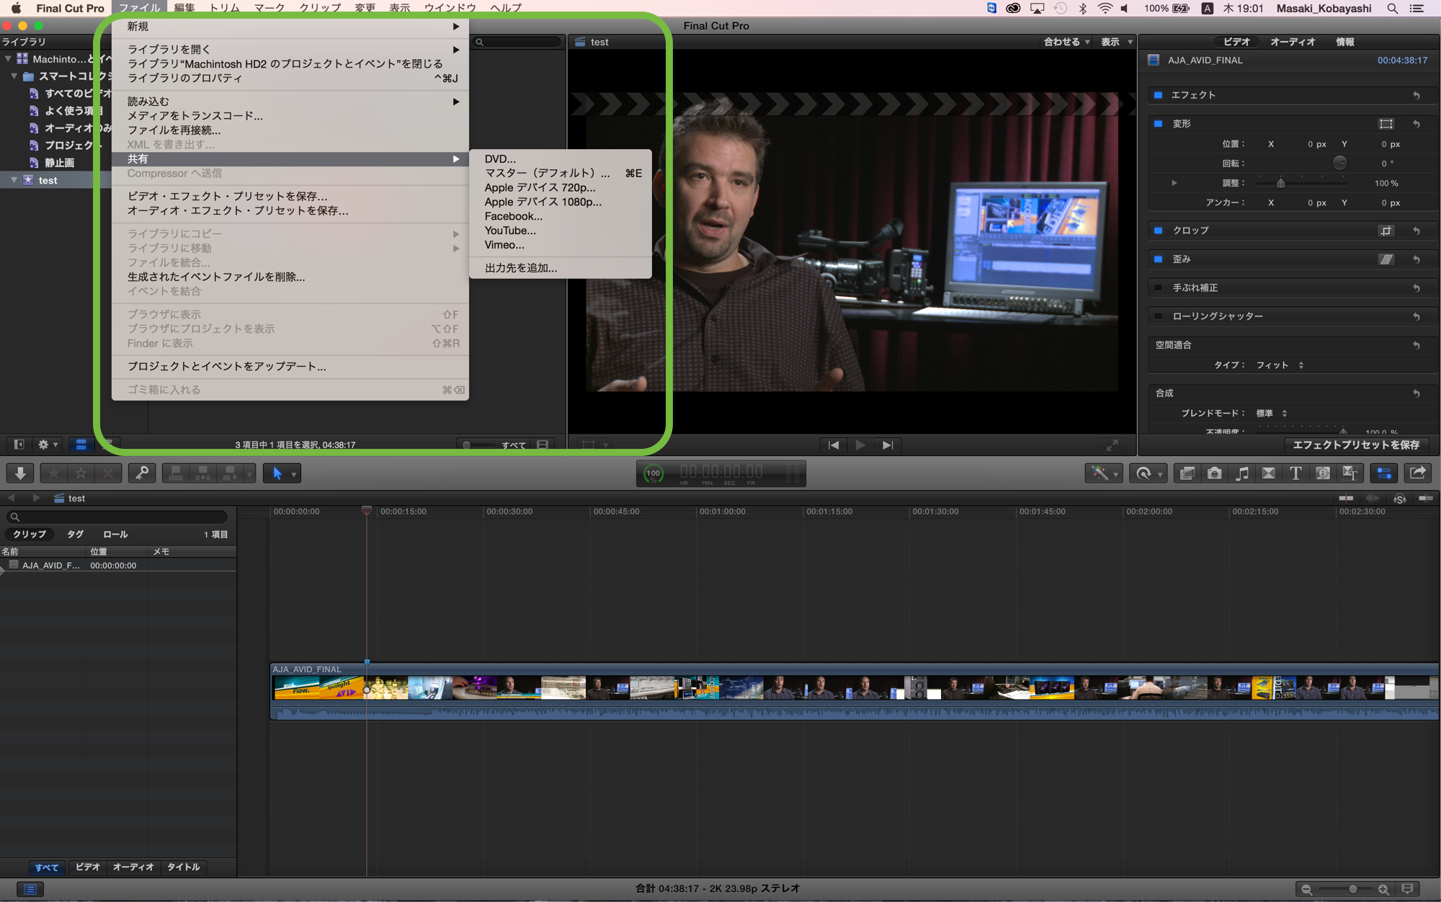Open the transitions browser icon
This screenshot has width=1441, height=902.
(x=1269, y=473)
